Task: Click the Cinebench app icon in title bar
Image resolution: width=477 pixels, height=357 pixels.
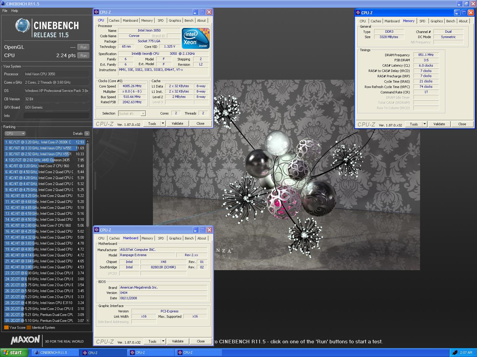Action: (3, 4)
